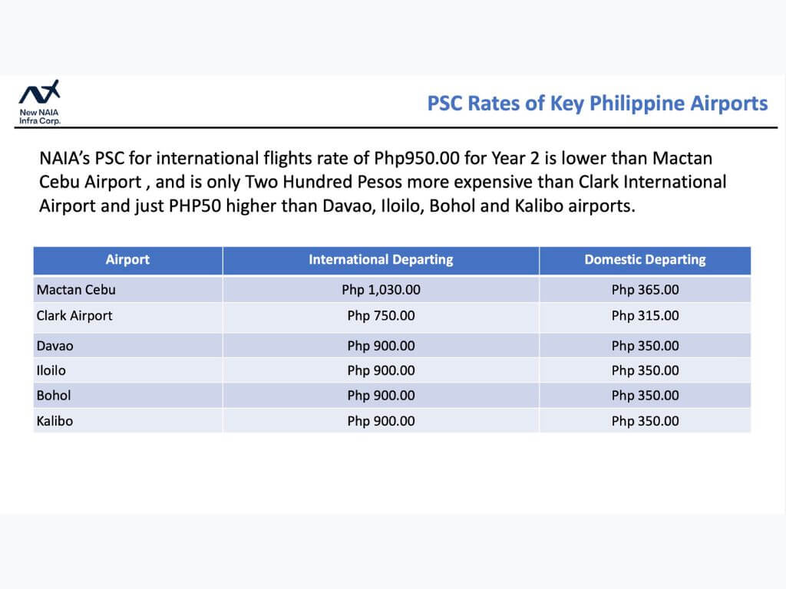Select the Davao row label

(x=55, y=346)
